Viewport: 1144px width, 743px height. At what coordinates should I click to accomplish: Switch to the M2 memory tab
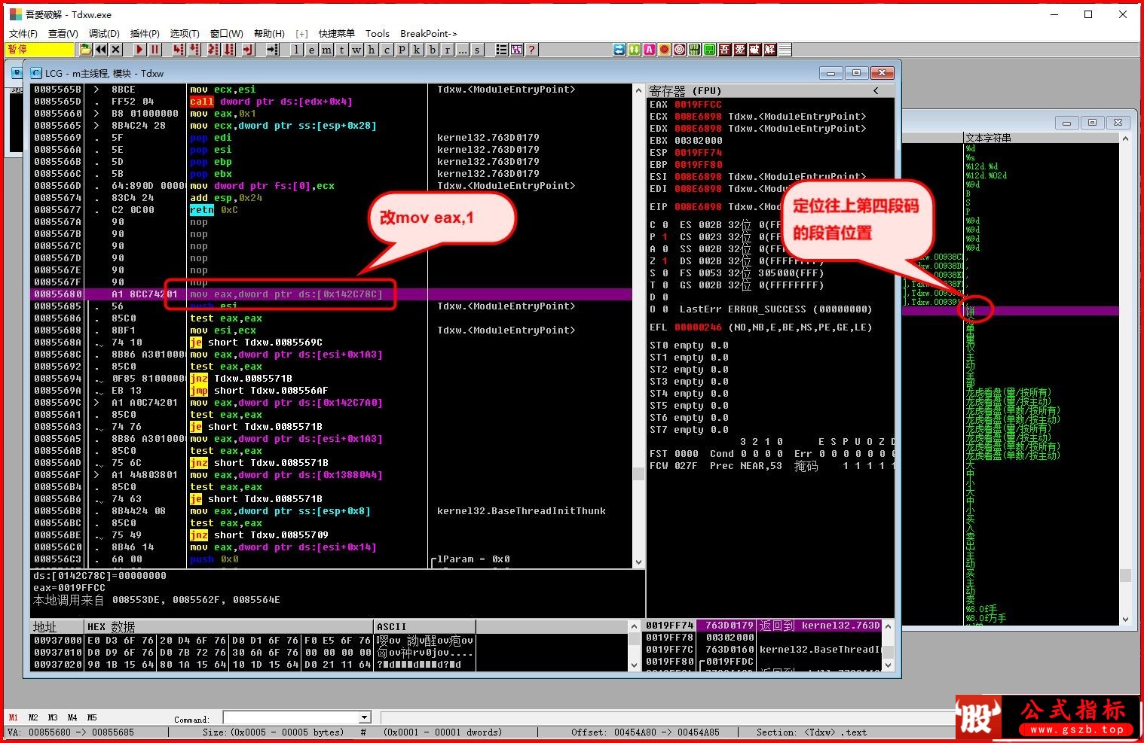point(33,717)
